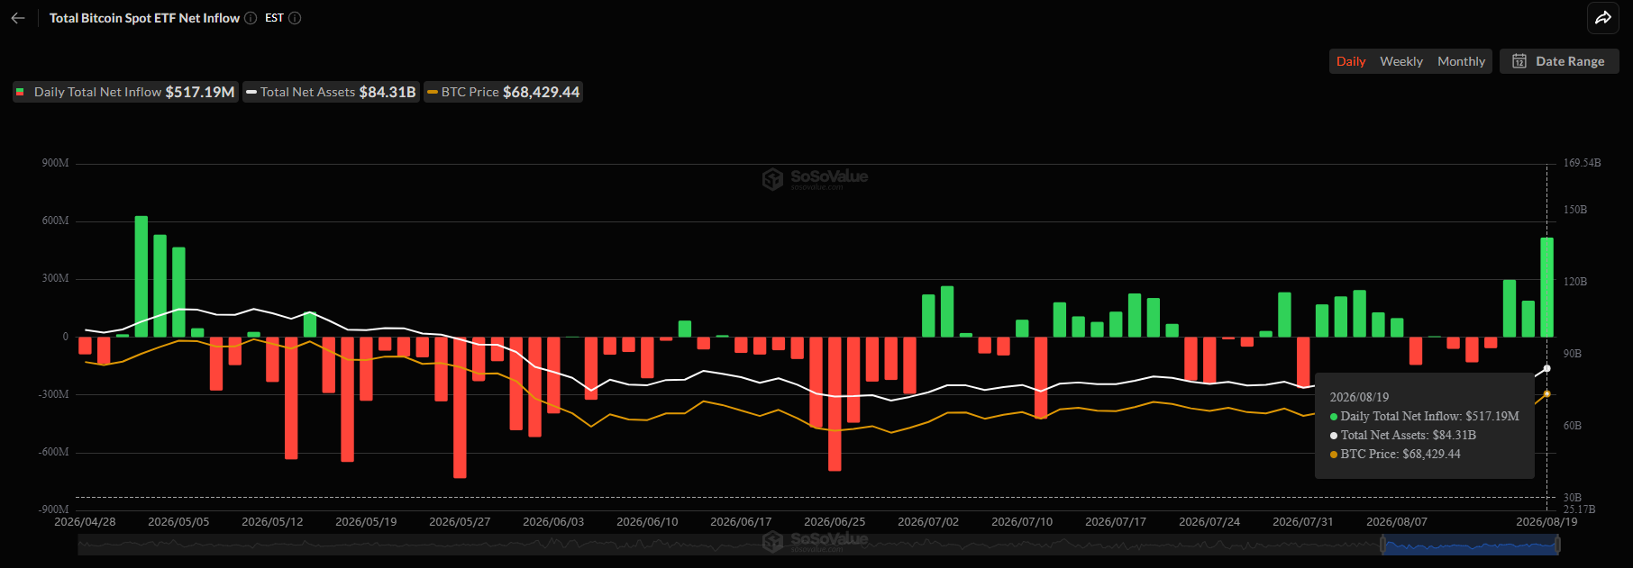Switch to the Daily view
Screen dimensions: 1633x568
1351,61
